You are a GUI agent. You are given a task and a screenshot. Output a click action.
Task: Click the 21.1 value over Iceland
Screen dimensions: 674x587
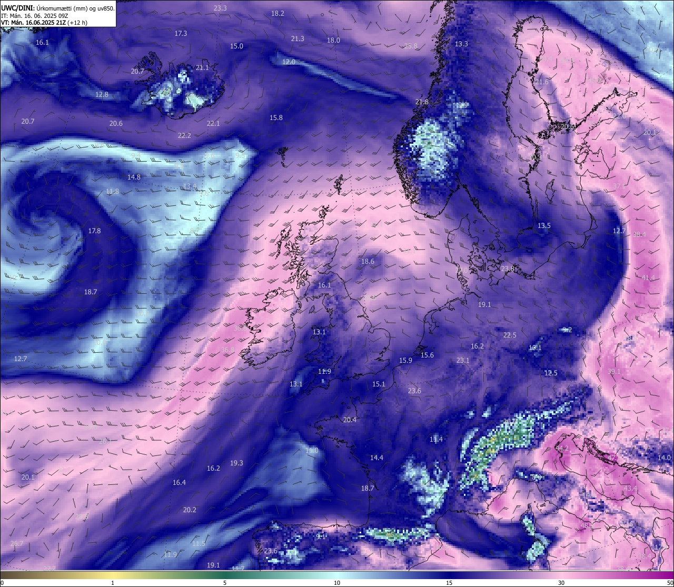[x=202, y=67]
